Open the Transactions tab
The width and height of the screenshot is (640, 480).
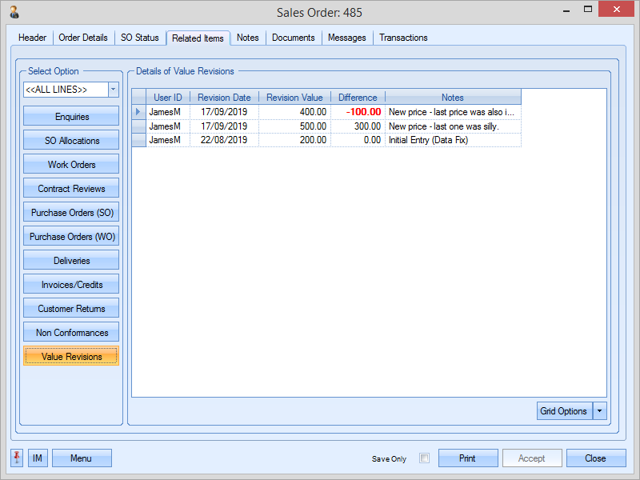(403, 38)
